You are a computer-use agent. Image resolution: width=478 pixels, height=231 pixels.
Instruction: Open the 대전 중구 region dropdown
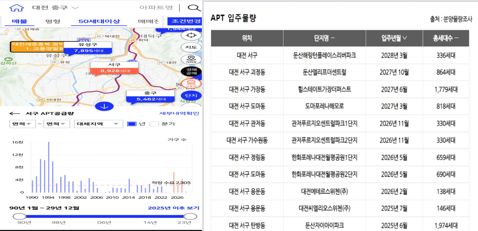[x=55, y=7]
